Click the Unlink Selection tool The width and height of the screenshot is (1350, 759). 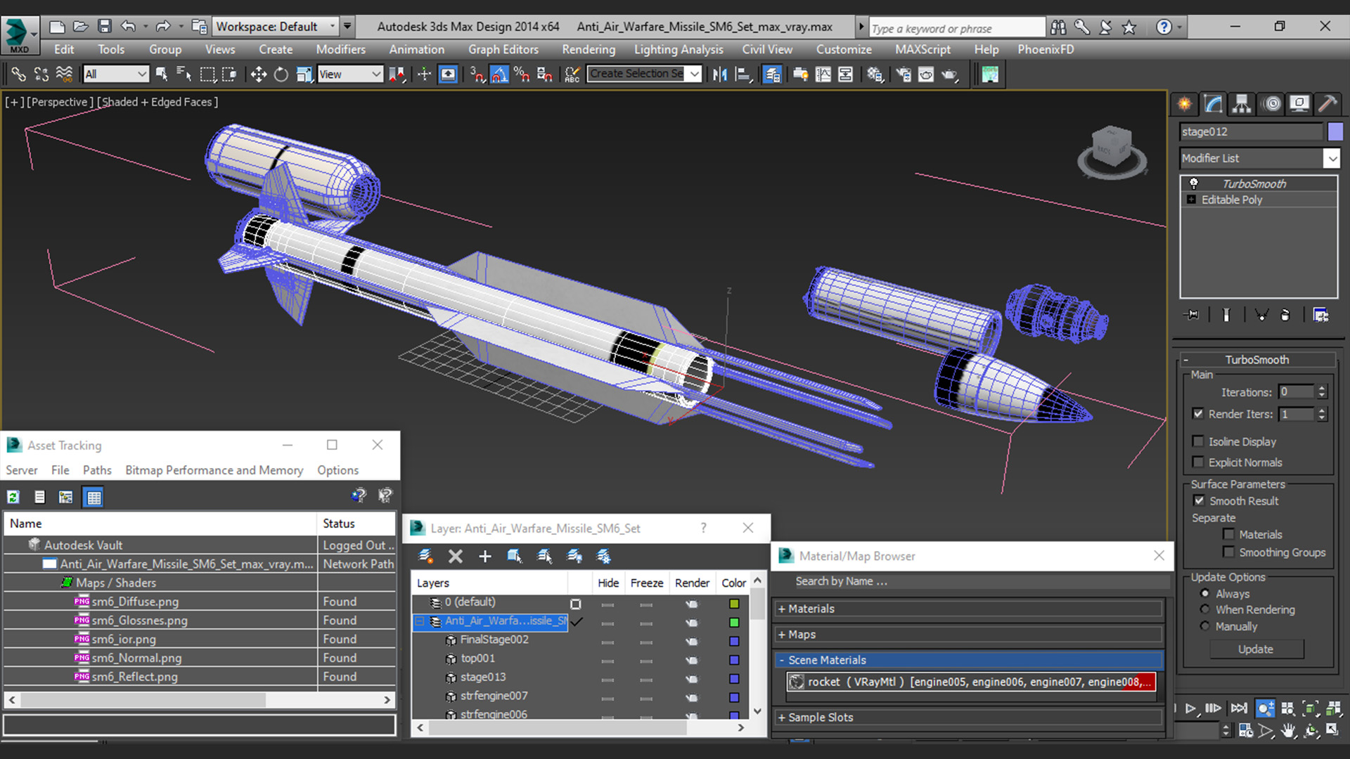(x=41, y=74)
